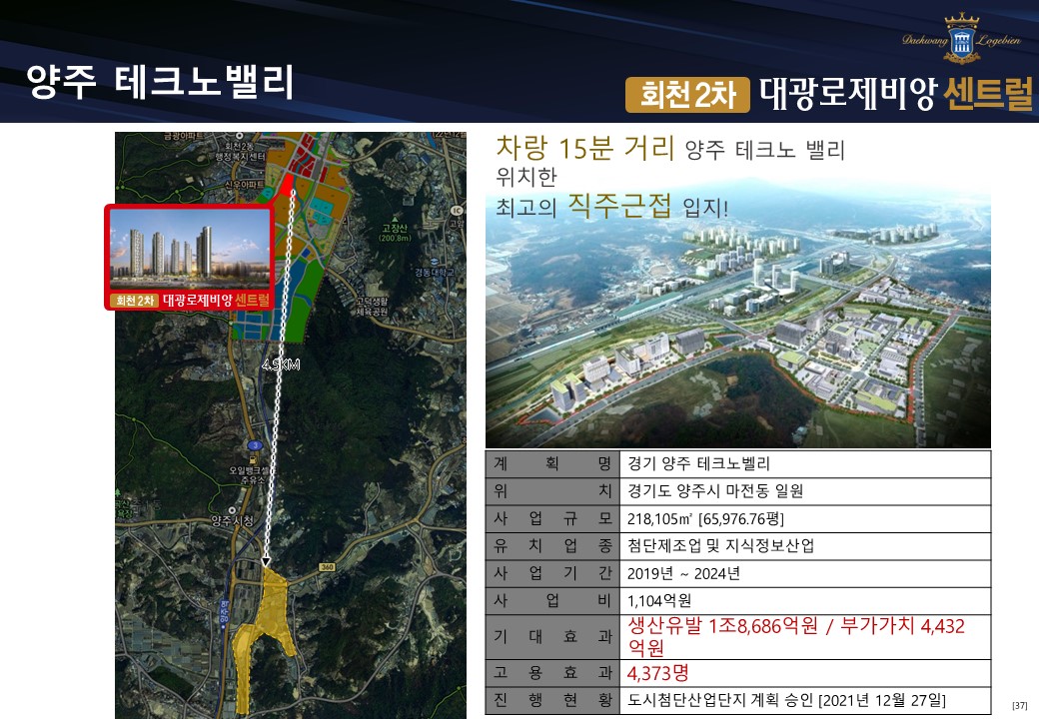Viewport: 1039px width, 719px height.
Task: Click the 4.5KM distance label on map
Action: 281,364
